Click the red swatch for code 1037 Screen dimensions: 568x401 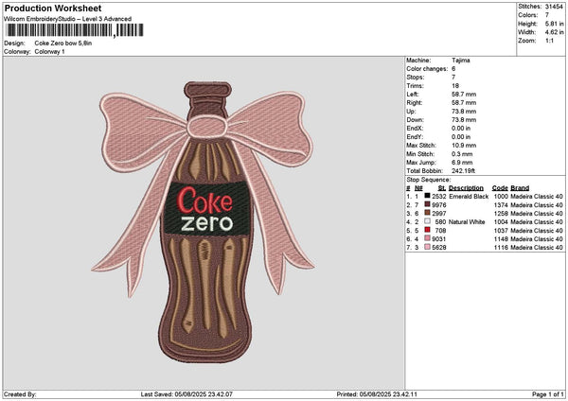point(428,230)
